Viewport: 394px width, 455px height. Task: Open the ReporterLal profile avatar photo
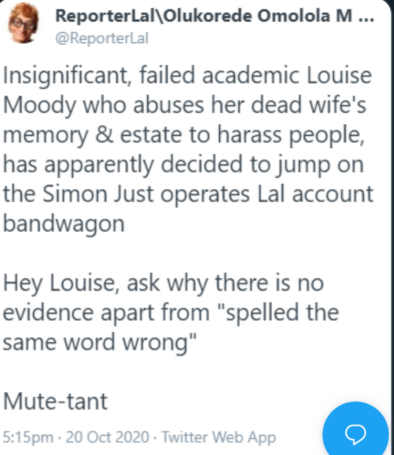24,23
